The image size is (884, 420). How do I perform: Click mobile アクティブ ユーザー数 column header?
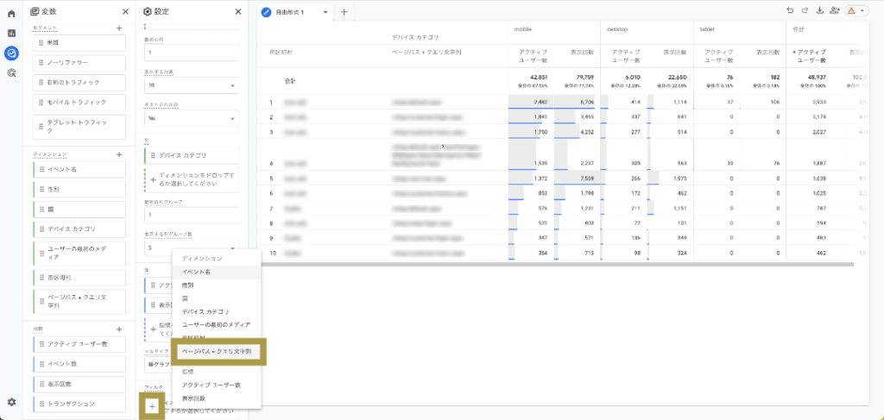[534, 56]
